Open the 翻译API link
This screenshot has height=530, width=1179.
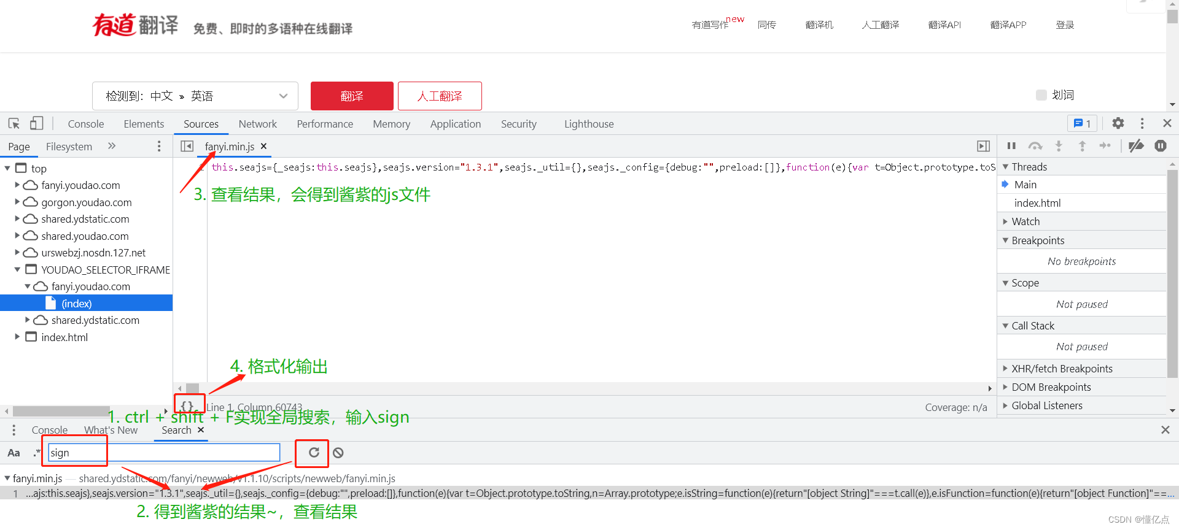pos(944,25)
